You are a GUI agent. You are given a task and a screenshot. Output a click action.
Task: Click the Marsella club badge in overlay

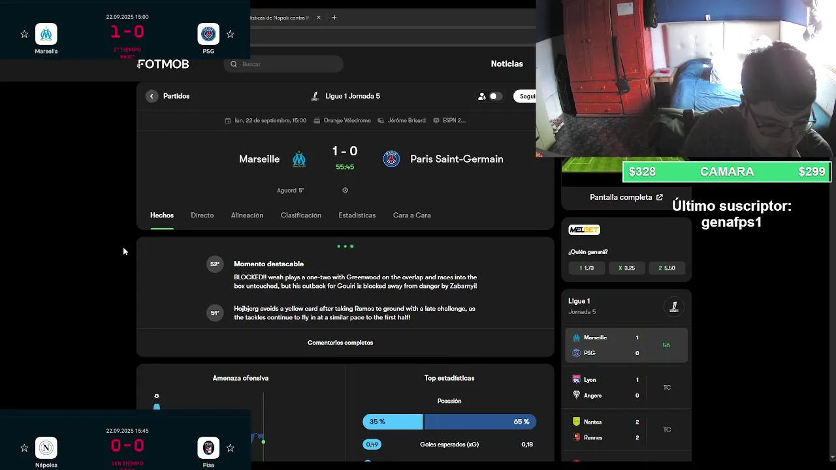pyautogui.click(x=46, y=34)
